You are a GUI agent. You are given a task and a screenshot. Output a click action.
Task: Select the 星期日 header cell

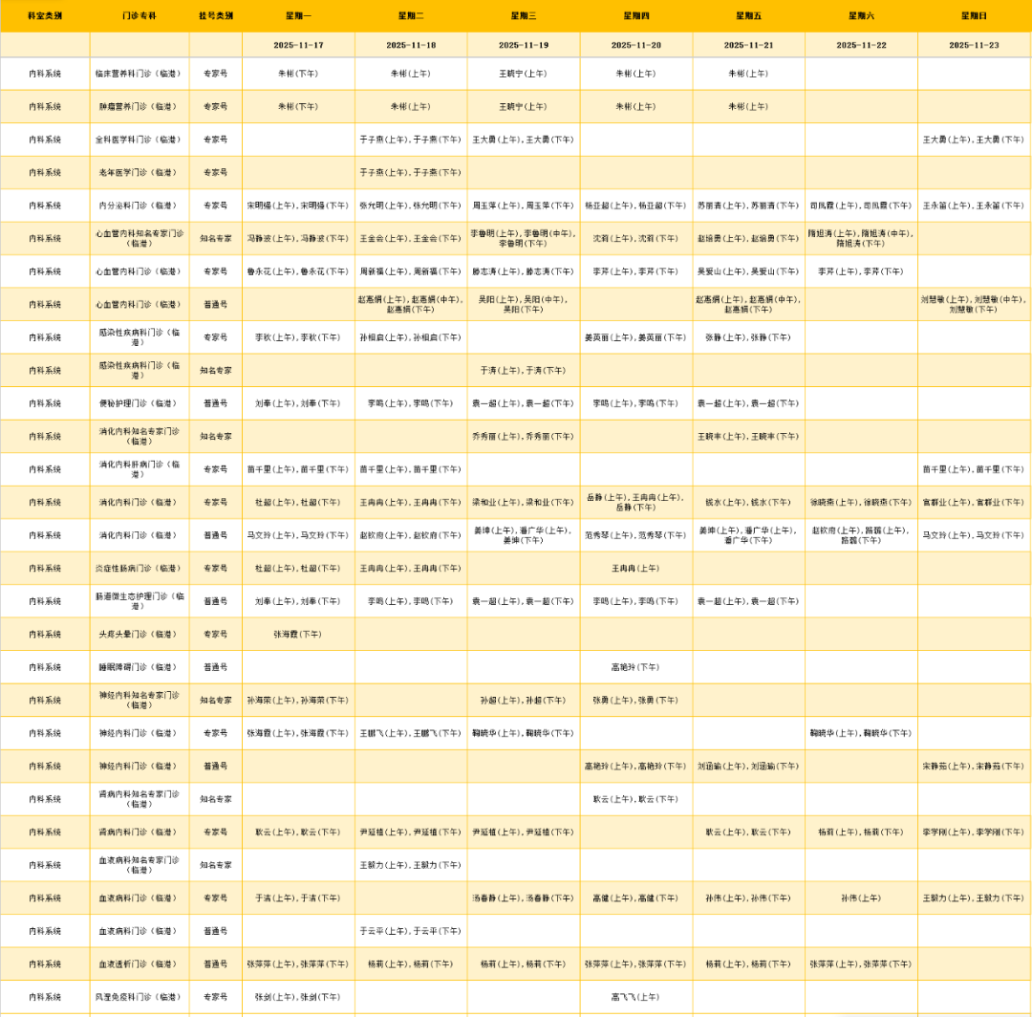[x=974, y=16]
